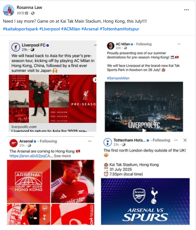The image size is (196, 230).
Task: Select the #Arsenal hashtag
Action: point(90,29)
